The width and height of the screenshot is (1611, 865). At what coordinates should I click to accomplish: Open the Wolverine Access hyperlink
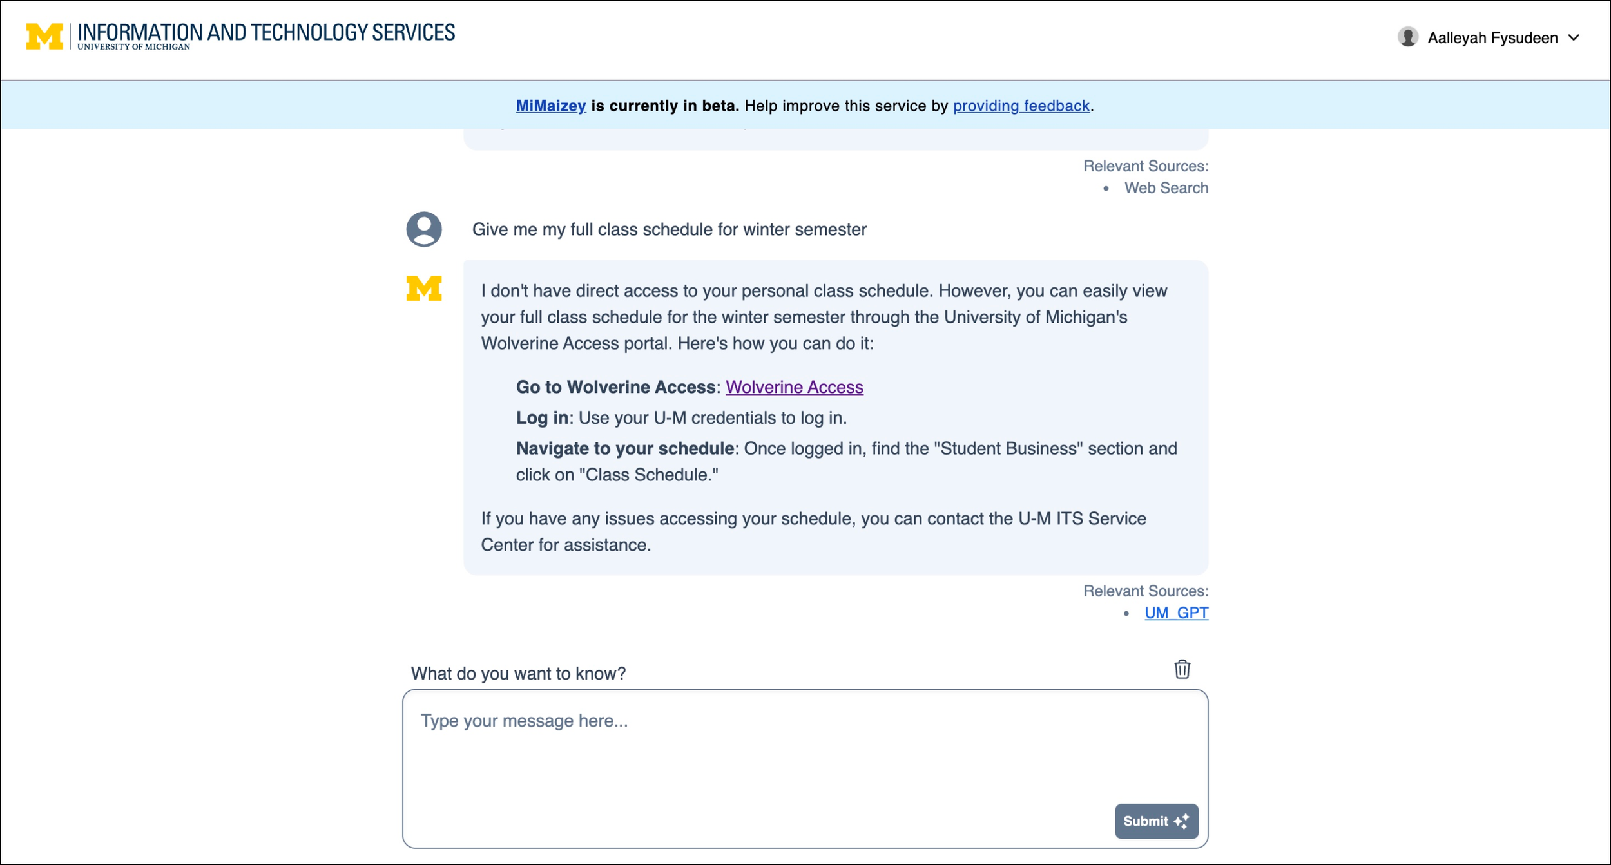tap(794, 387)
